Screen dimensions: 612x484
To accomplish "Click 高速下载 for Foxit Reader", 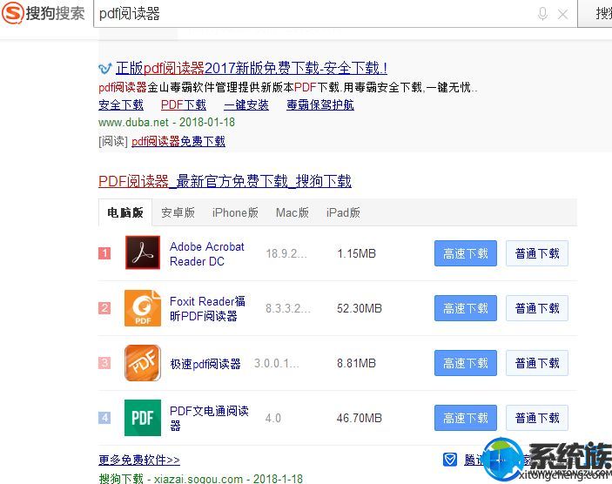I will pos(466,308).
